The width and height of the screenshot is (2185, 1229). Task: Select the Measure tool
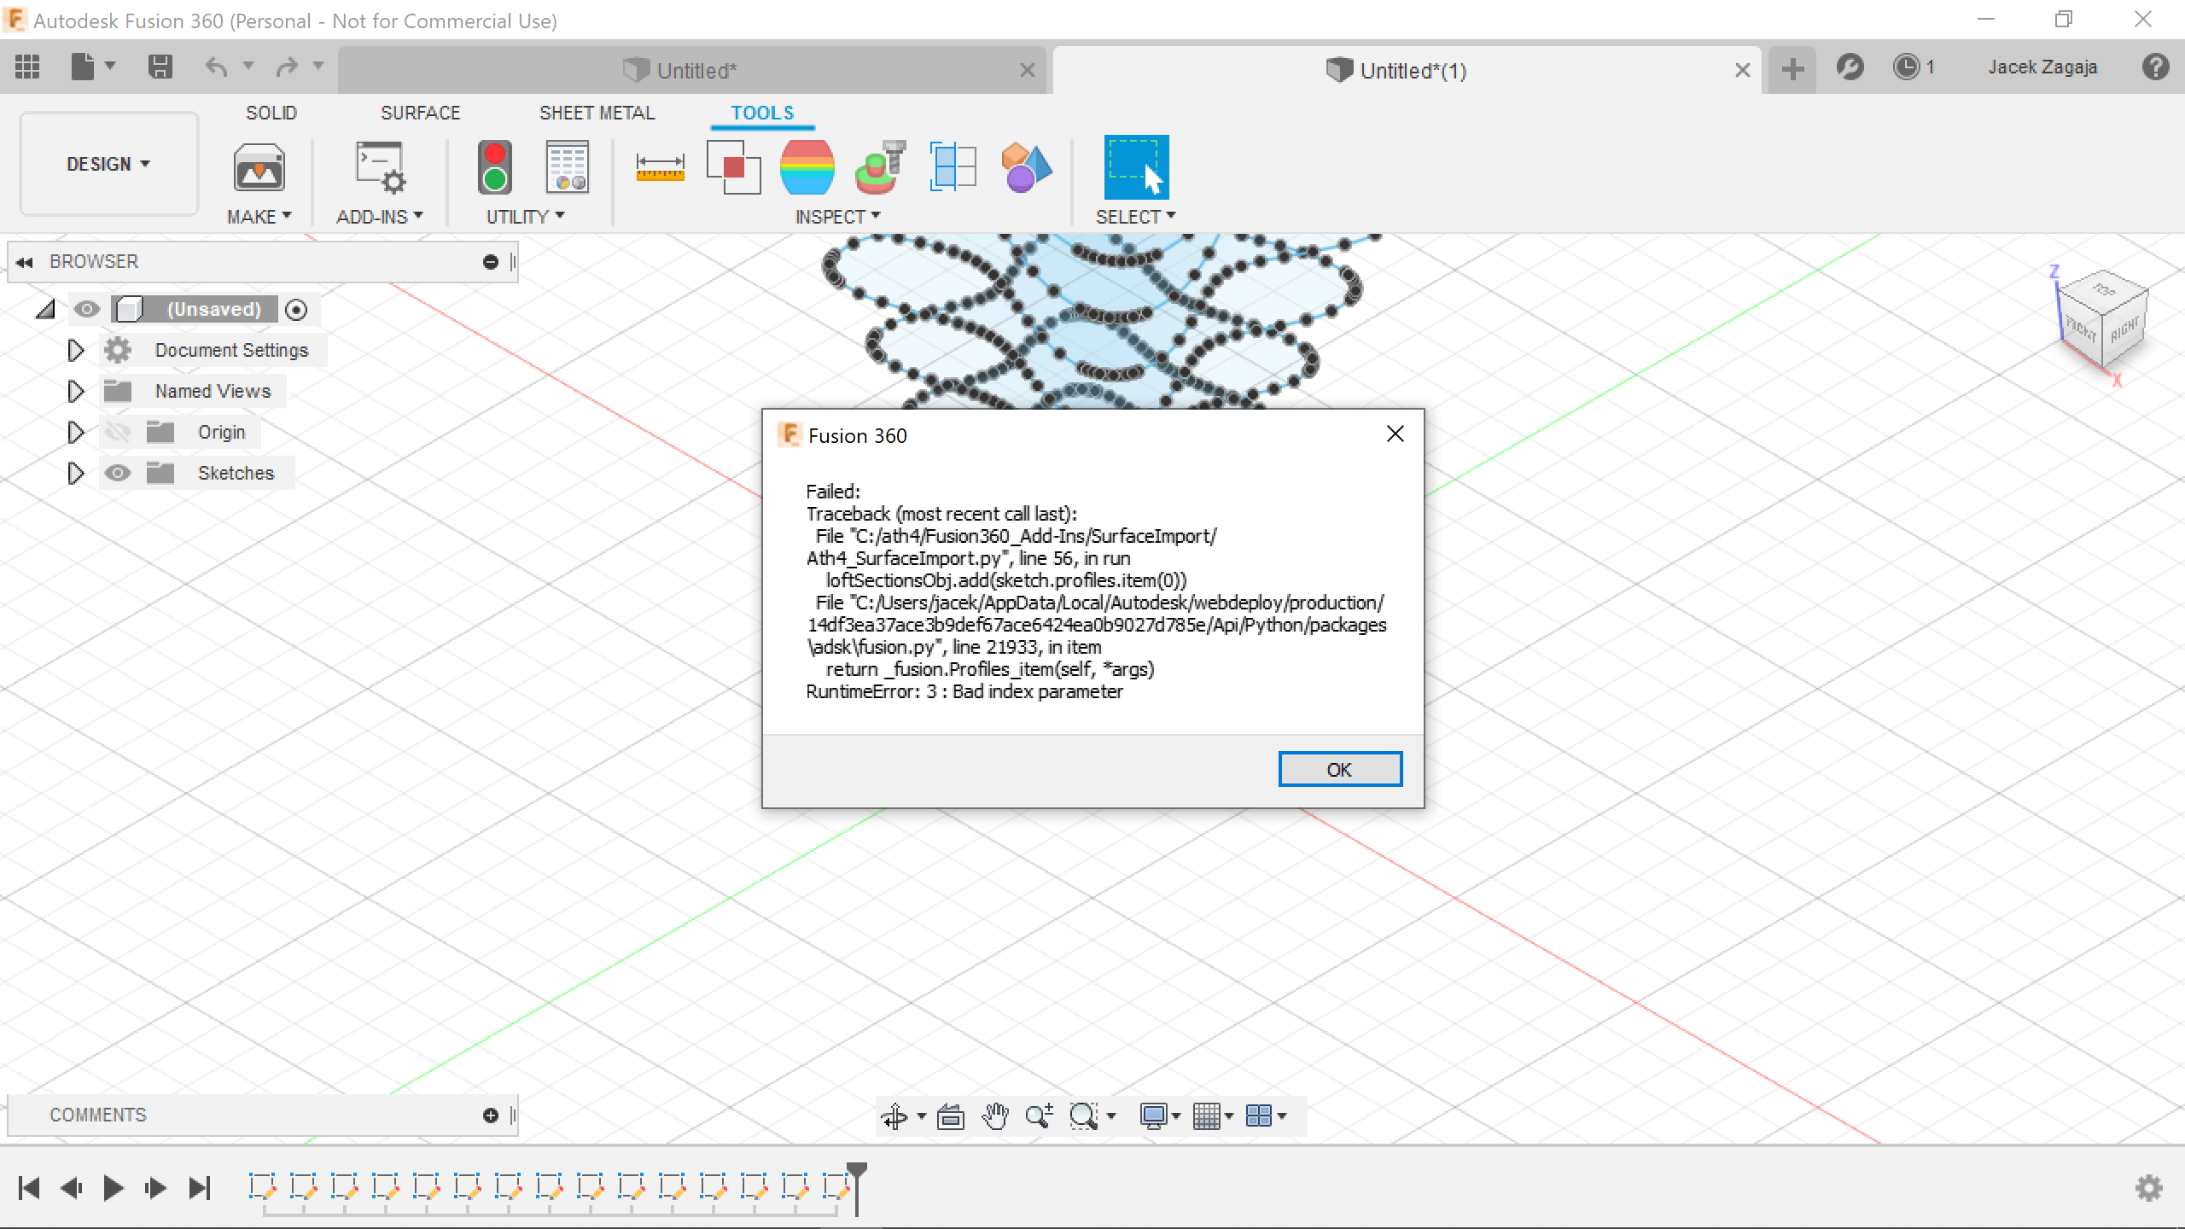[x=660, y=167]
